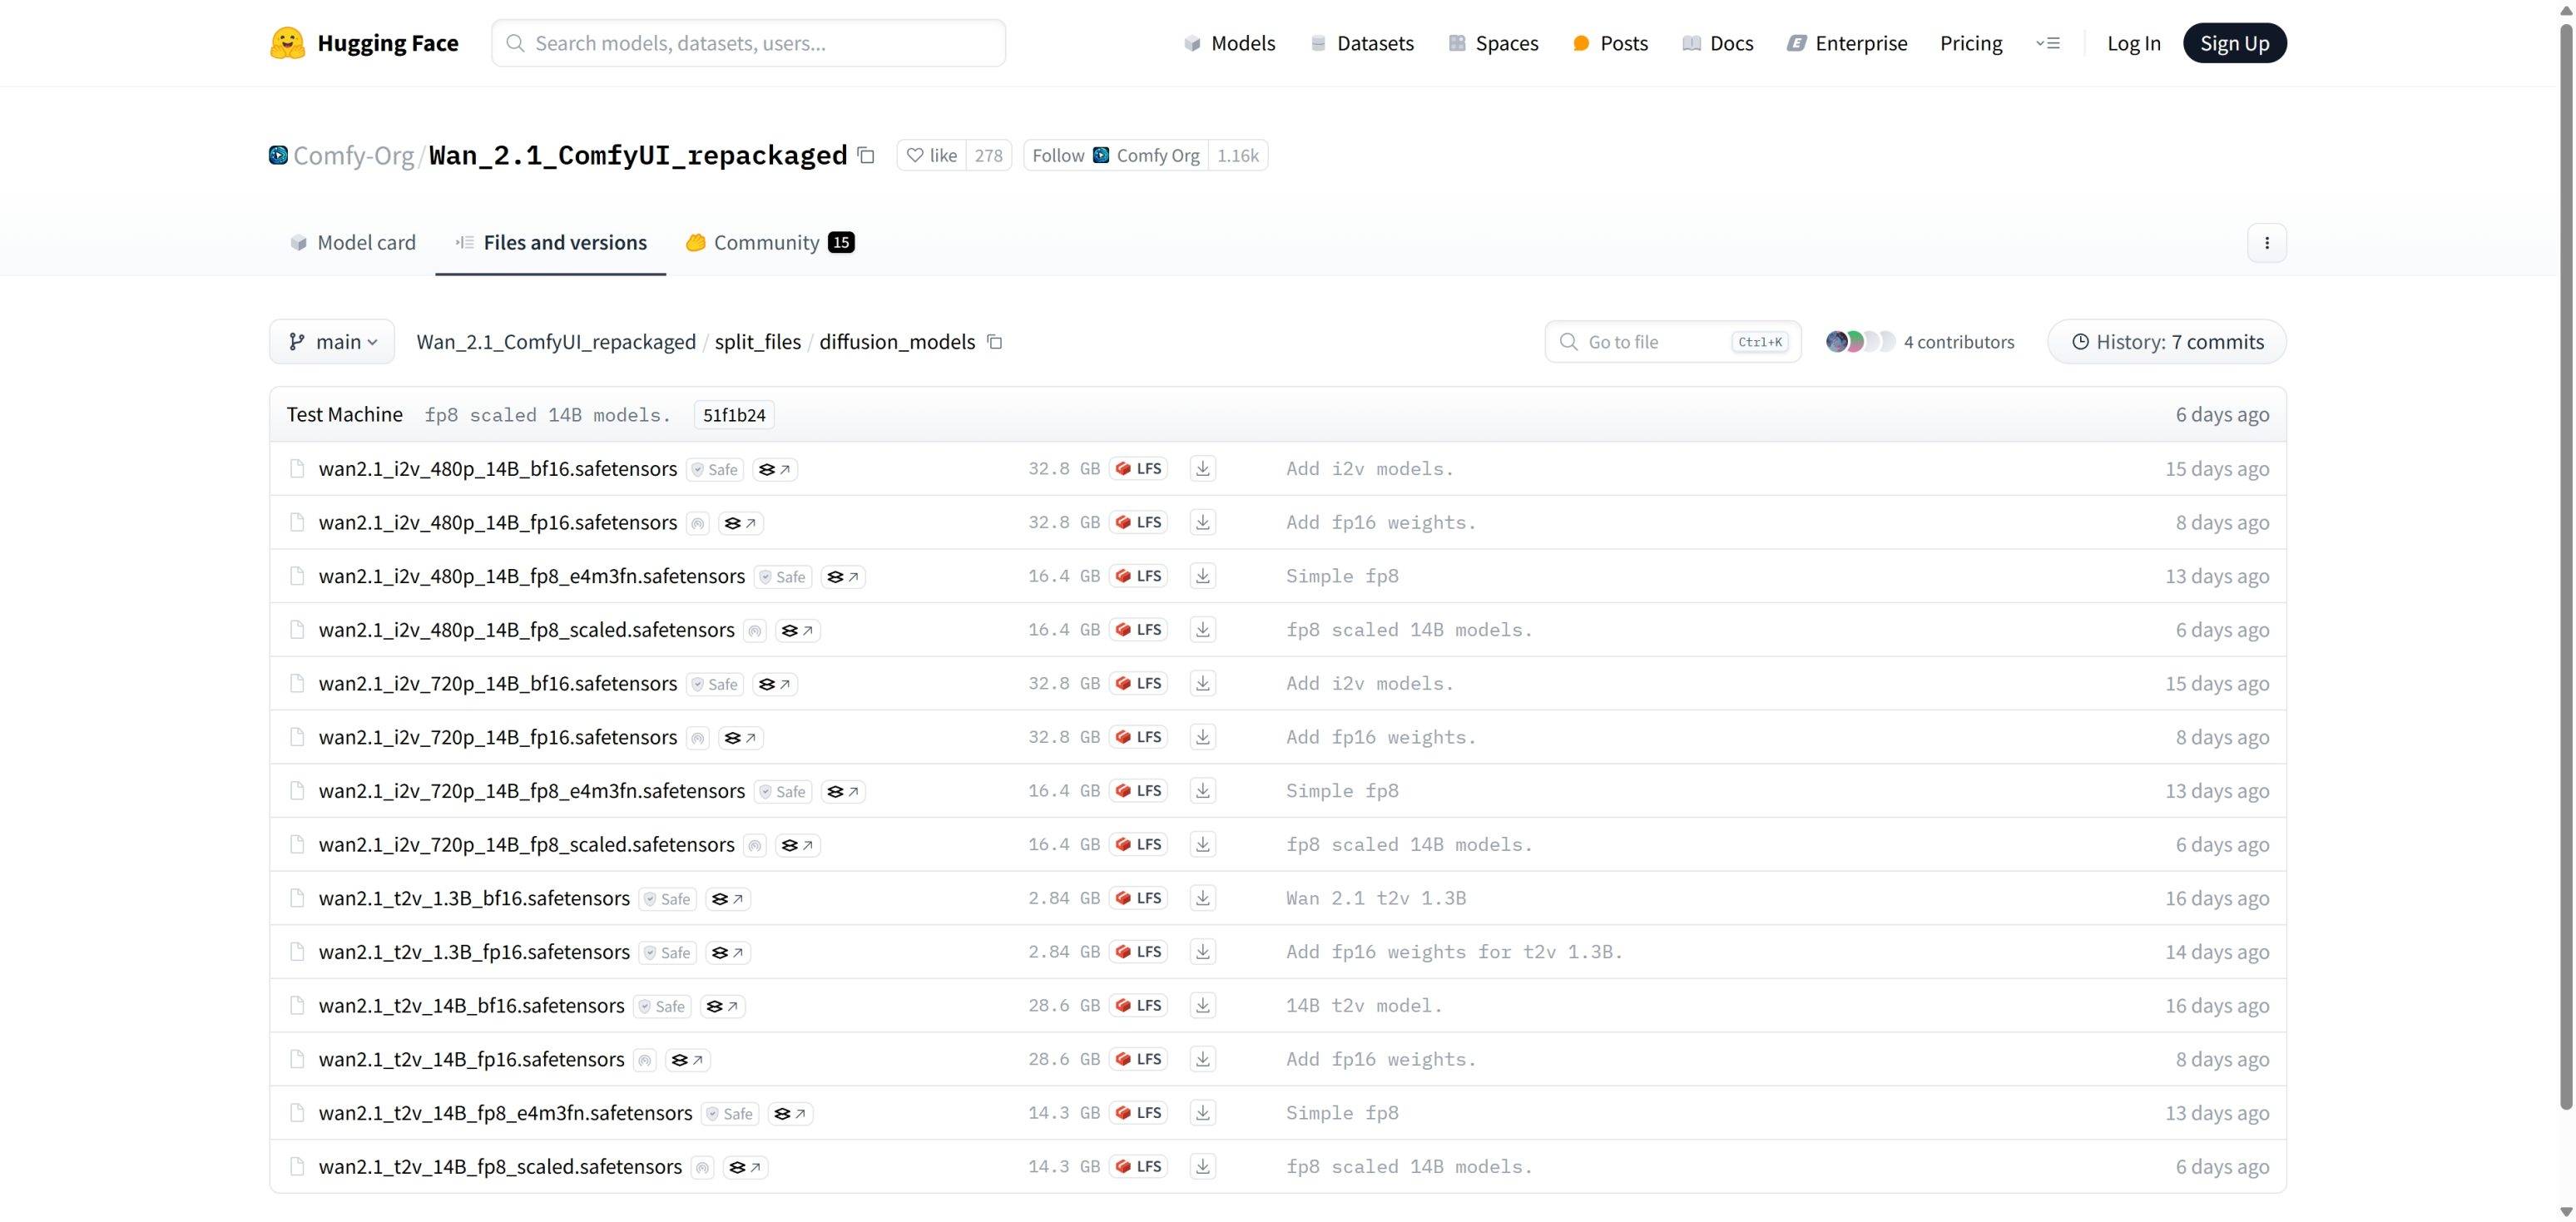Image resolution: width=2576 pixels, height=1222 pixels.
Task: Click the heart like button
Action: [x=931, y=156]
